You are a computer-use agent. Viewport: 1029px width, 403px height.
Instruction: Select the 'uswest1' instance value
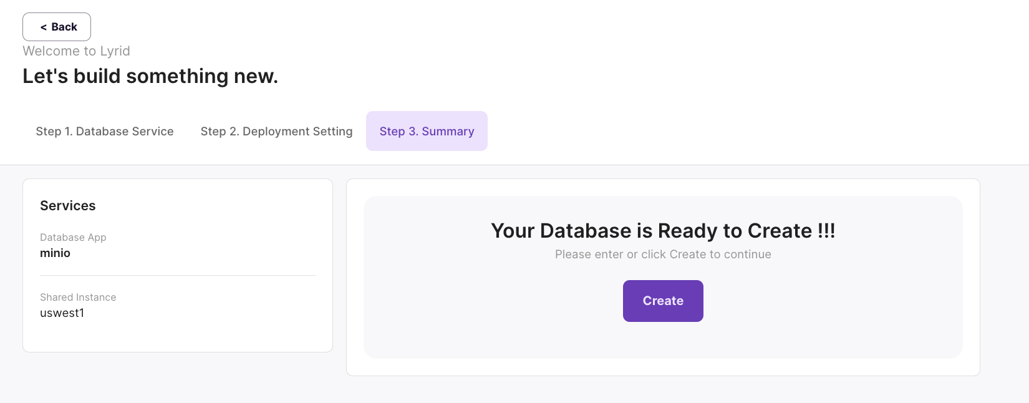point(62,313)
